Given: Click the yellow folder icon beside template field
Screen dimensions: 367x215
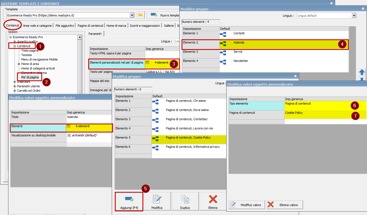Looking at the screenshot, I should tap(140, 15).
